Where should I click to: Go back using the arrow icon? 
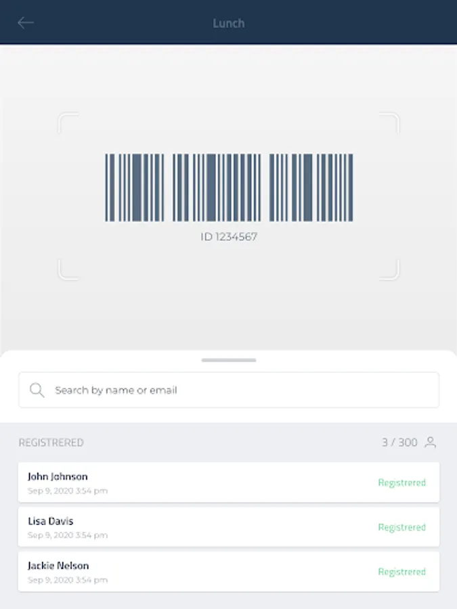pos(26,23)
